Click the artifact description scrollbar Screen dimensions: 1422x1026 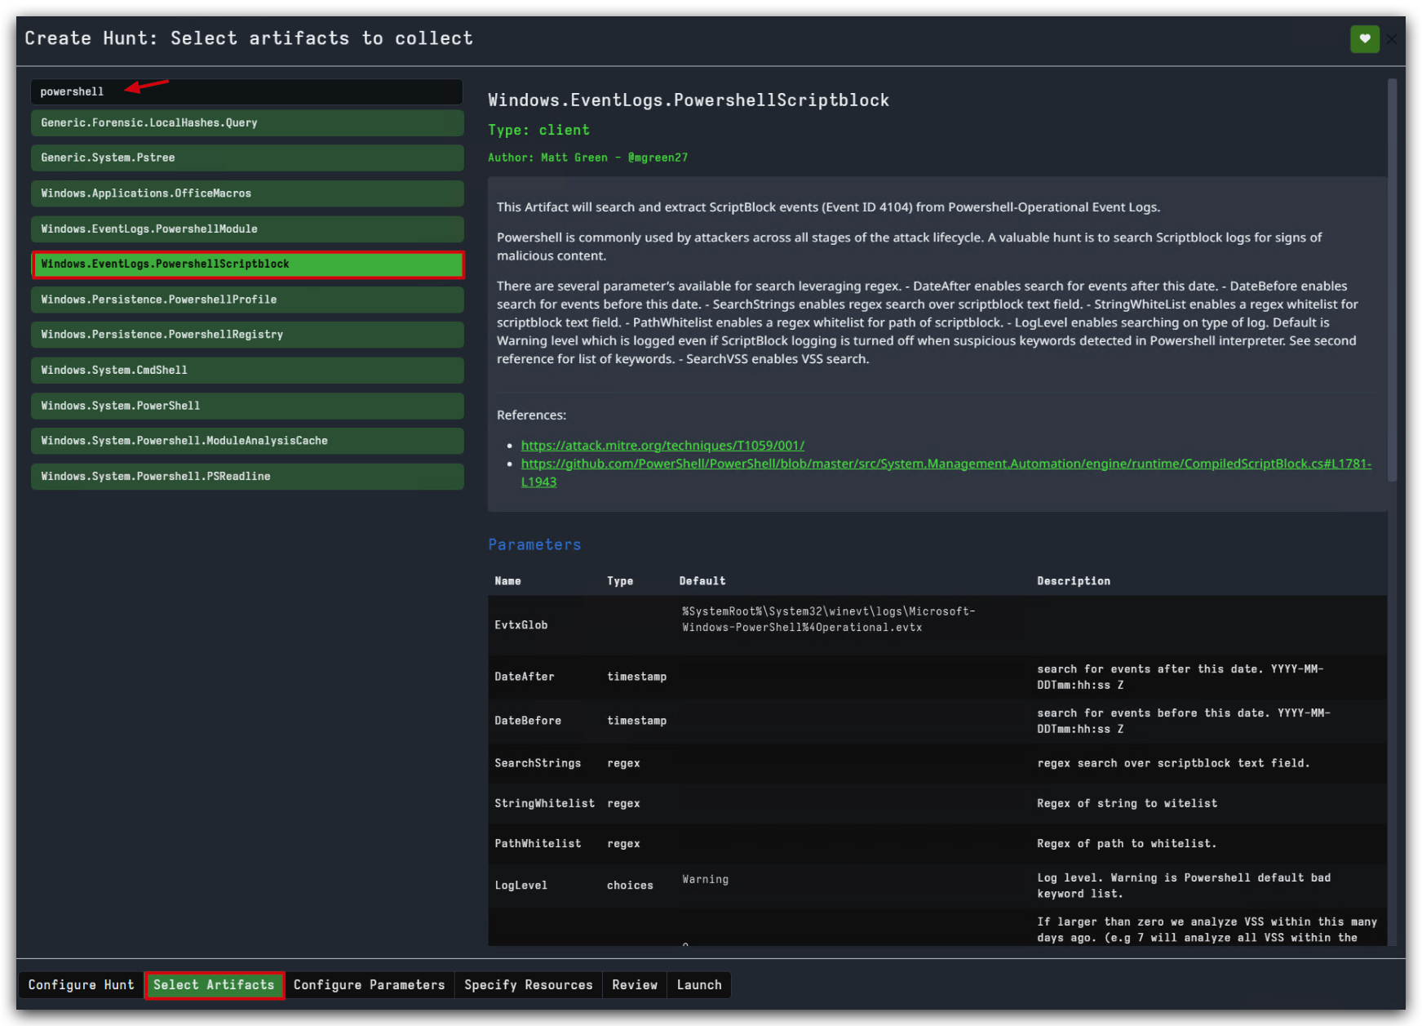pos(1392,280)
